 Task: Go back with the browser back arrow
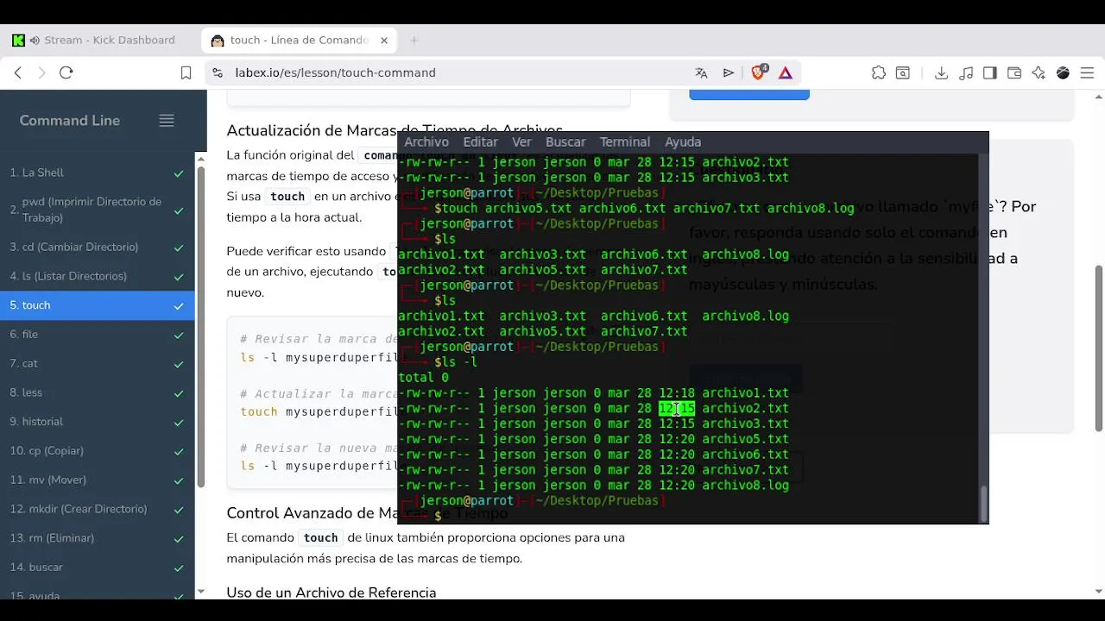coord(18,73)
